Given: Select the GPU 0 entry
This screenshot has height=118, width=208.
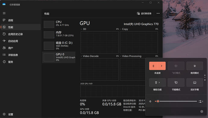Looking at the screenshot, I should 59,57.
